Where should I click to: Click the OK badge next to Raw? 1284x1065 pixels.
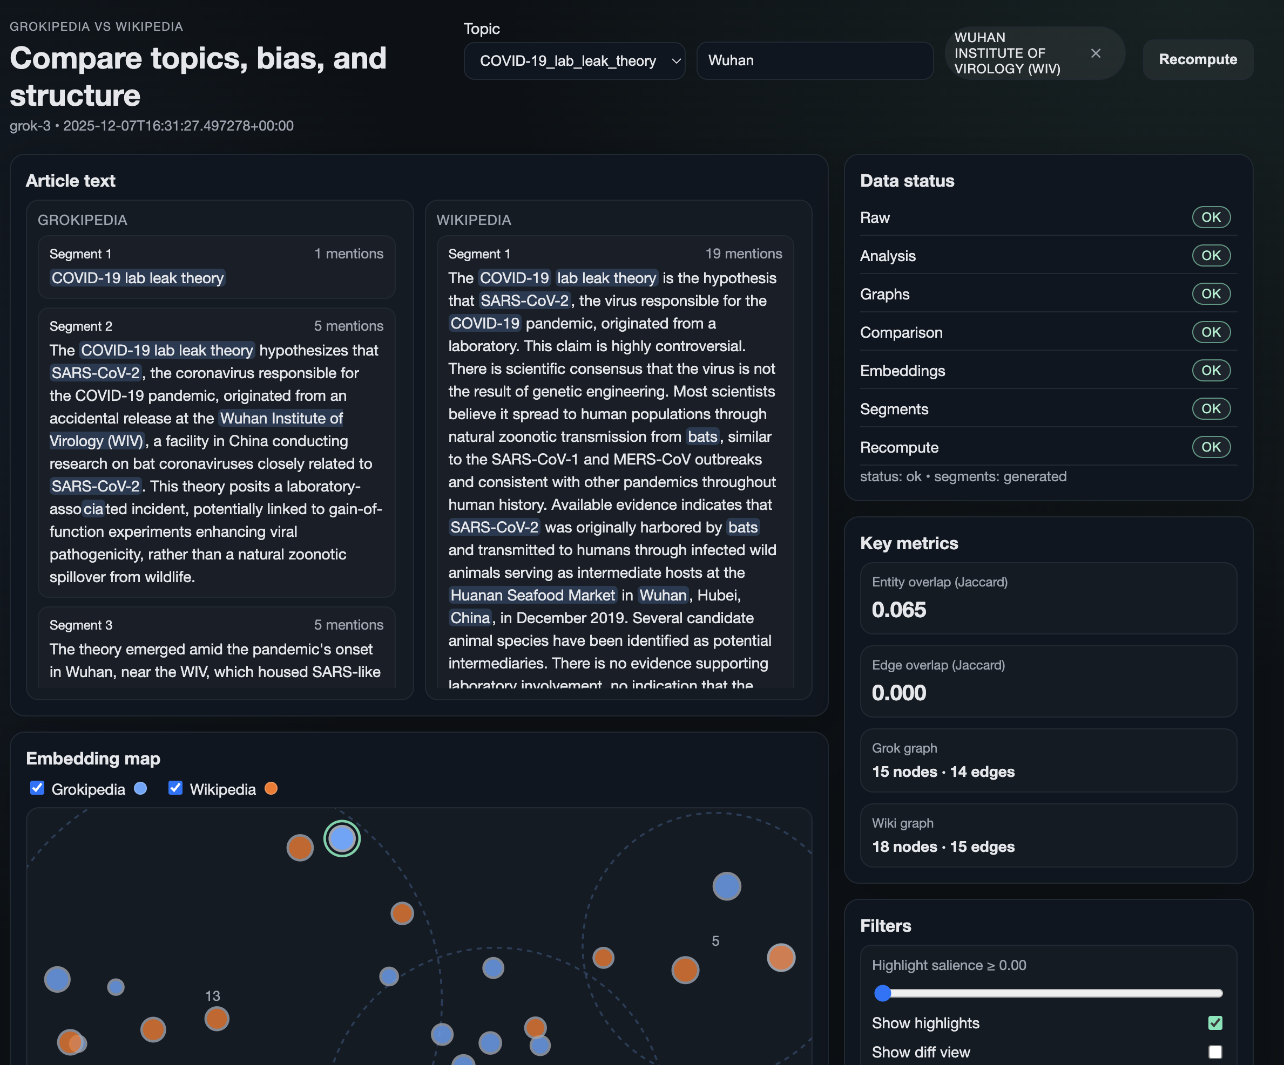pos(1210,217)
